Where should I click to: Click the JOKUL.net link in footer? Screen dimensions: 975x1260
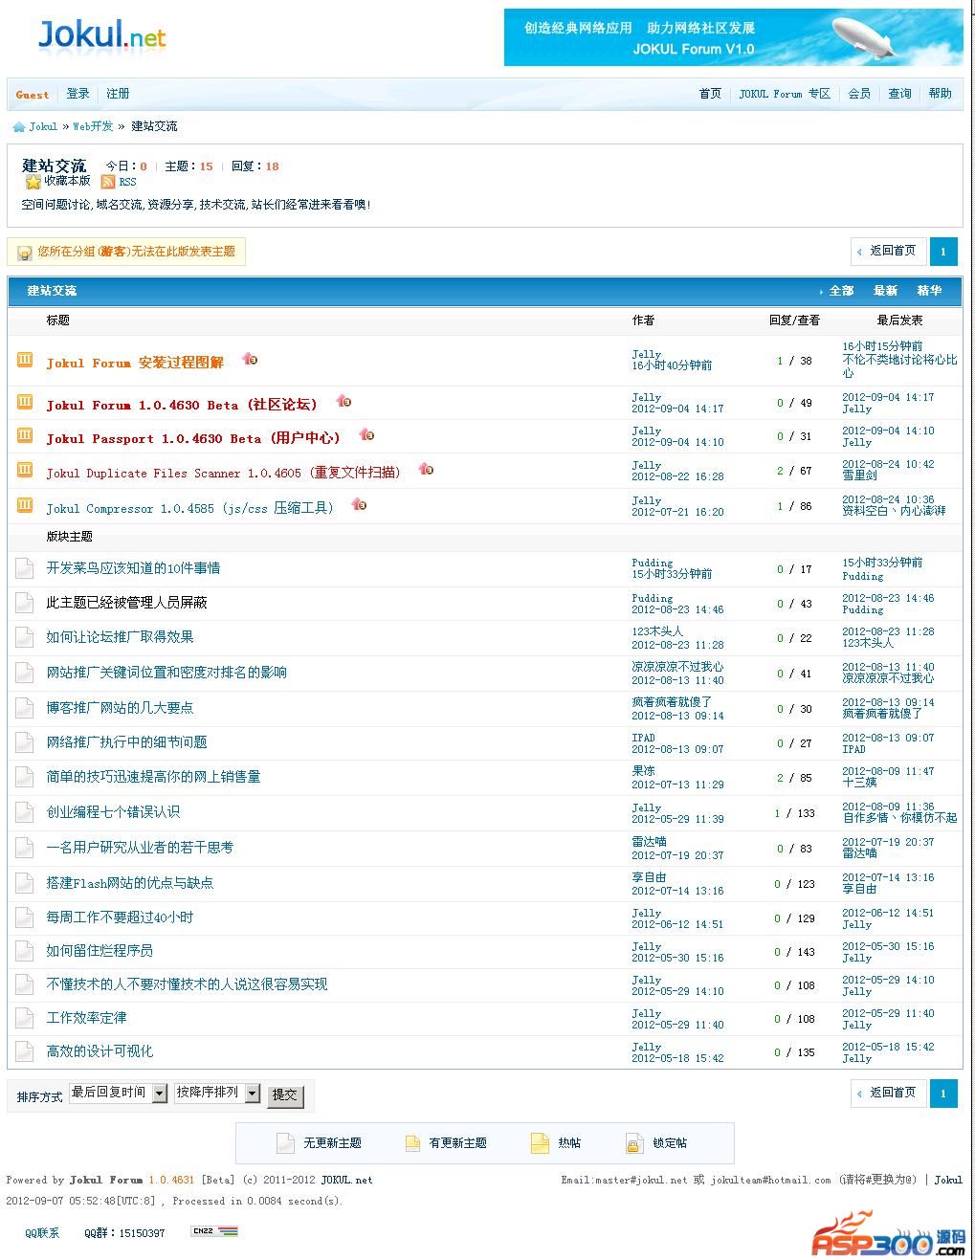[346, 1181]
